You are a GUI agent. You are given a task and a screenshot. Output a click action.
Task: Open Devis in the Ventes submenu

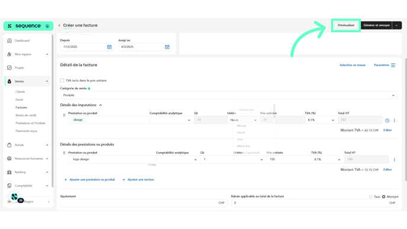click(19, 99)
